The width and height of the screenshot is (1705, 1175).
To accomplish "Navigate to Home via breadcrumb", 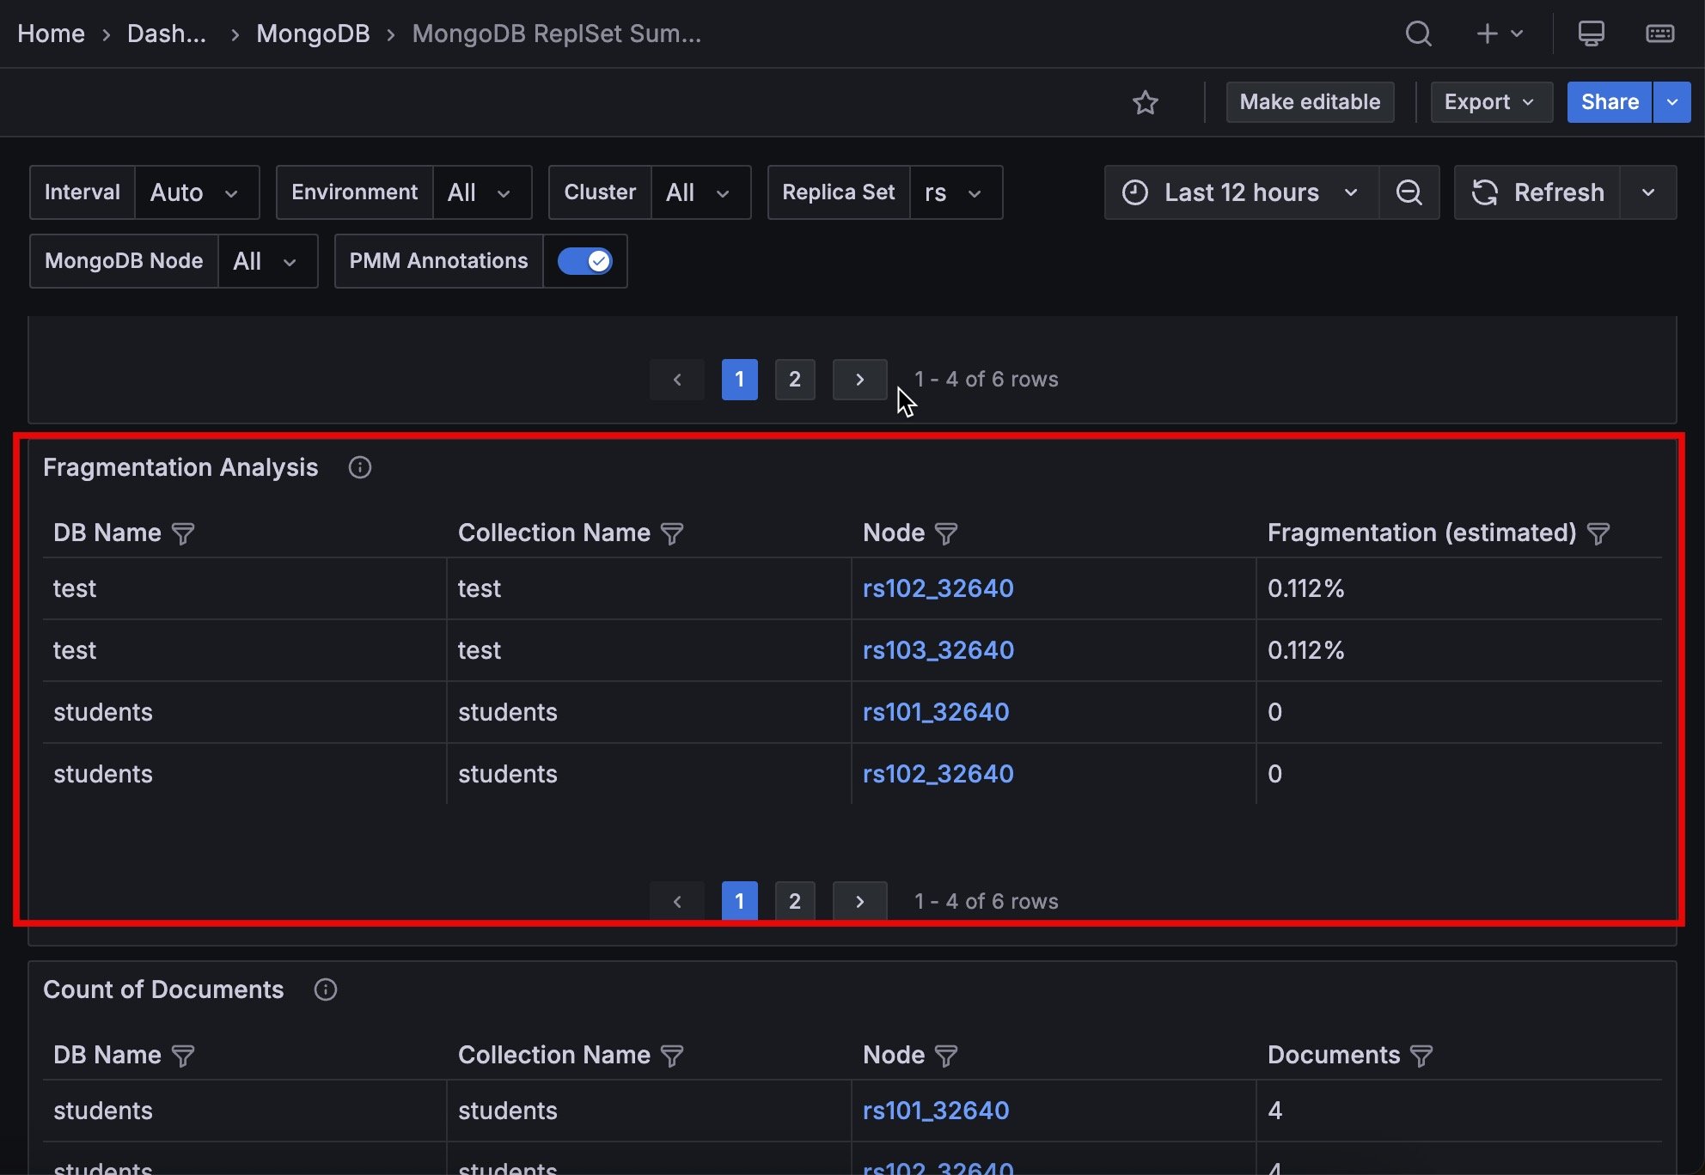I will pos(51,33).
